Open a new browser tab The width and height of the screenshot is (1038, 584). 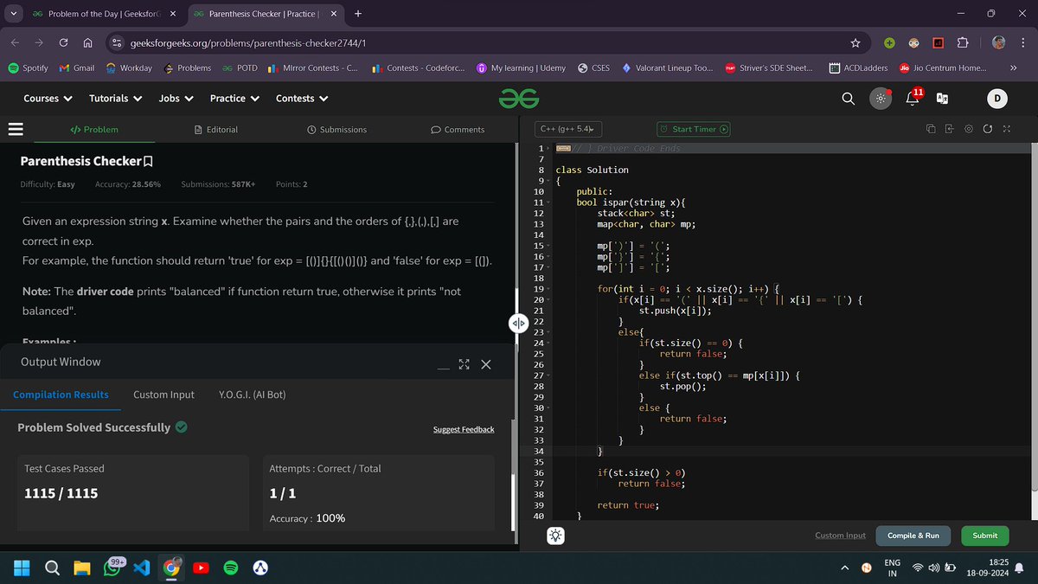[x=358, y=13]
